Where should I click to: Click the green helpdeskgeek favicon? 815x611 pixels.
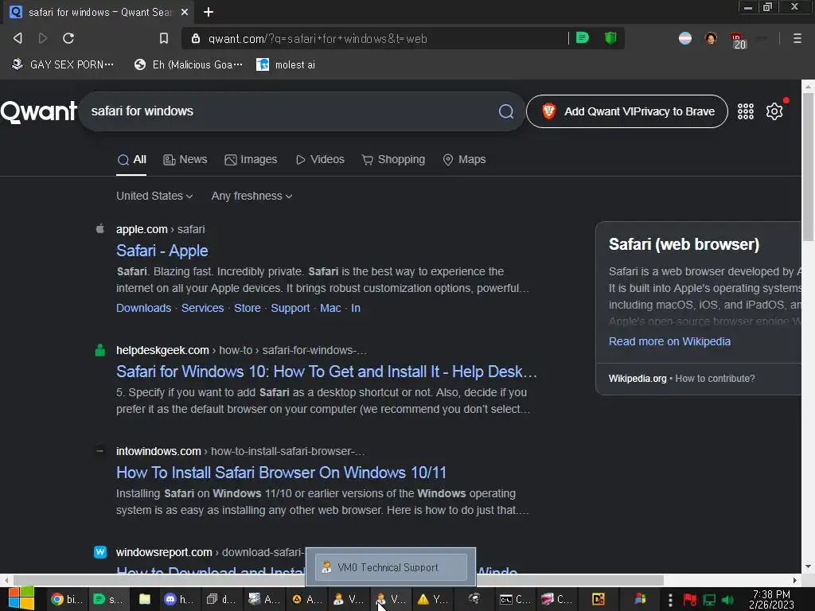pos(99,350)
